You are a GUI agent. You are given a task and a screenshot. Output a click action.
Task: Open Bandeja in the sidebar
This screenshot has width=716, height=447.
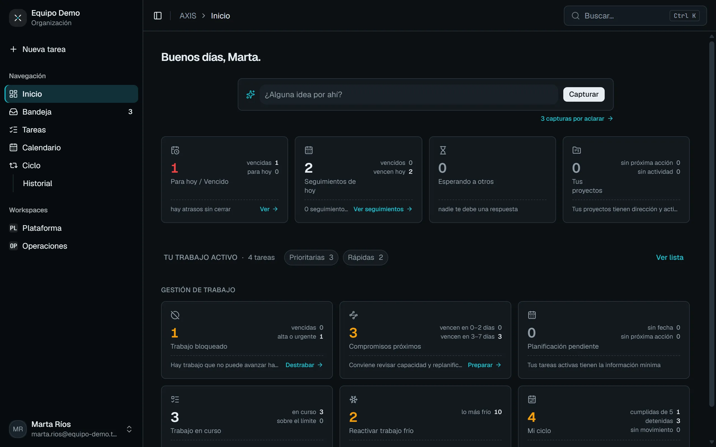point(71,112)
